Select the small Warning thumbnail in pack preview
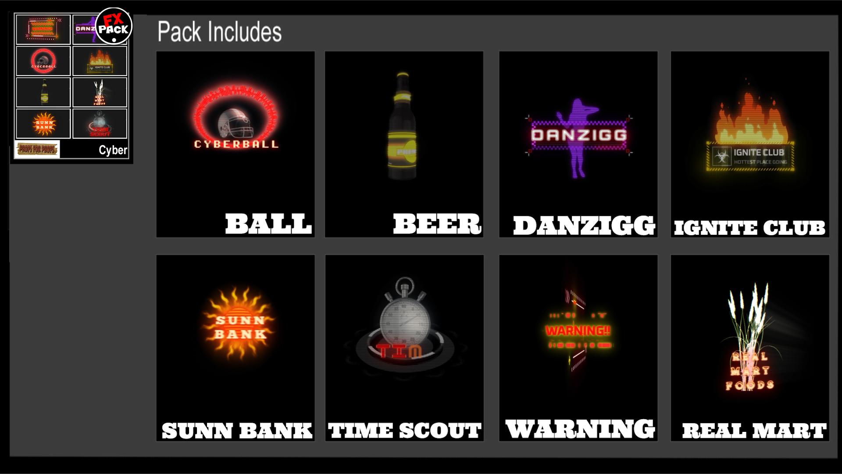Screen dimensions: 842x474 pos(43,29)
